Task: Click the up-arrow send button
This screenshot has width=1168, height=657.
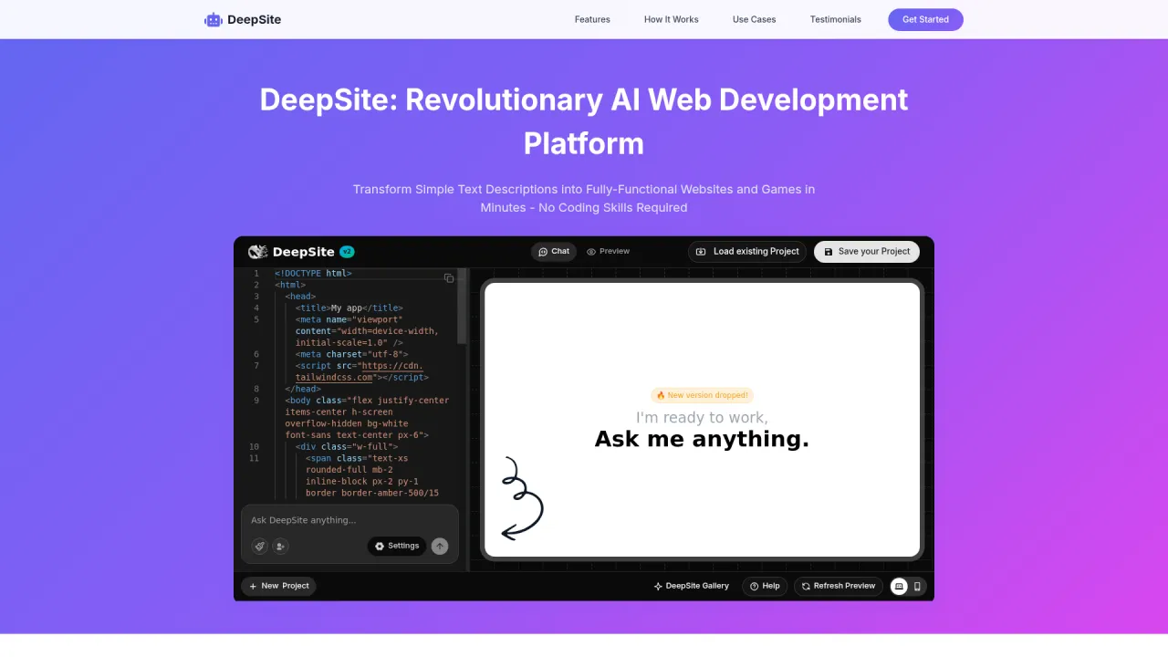Action: point(440,546)
